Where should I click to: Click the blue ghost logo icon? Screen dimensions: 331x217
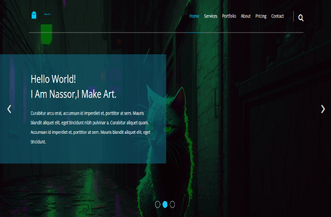(34, 15)
